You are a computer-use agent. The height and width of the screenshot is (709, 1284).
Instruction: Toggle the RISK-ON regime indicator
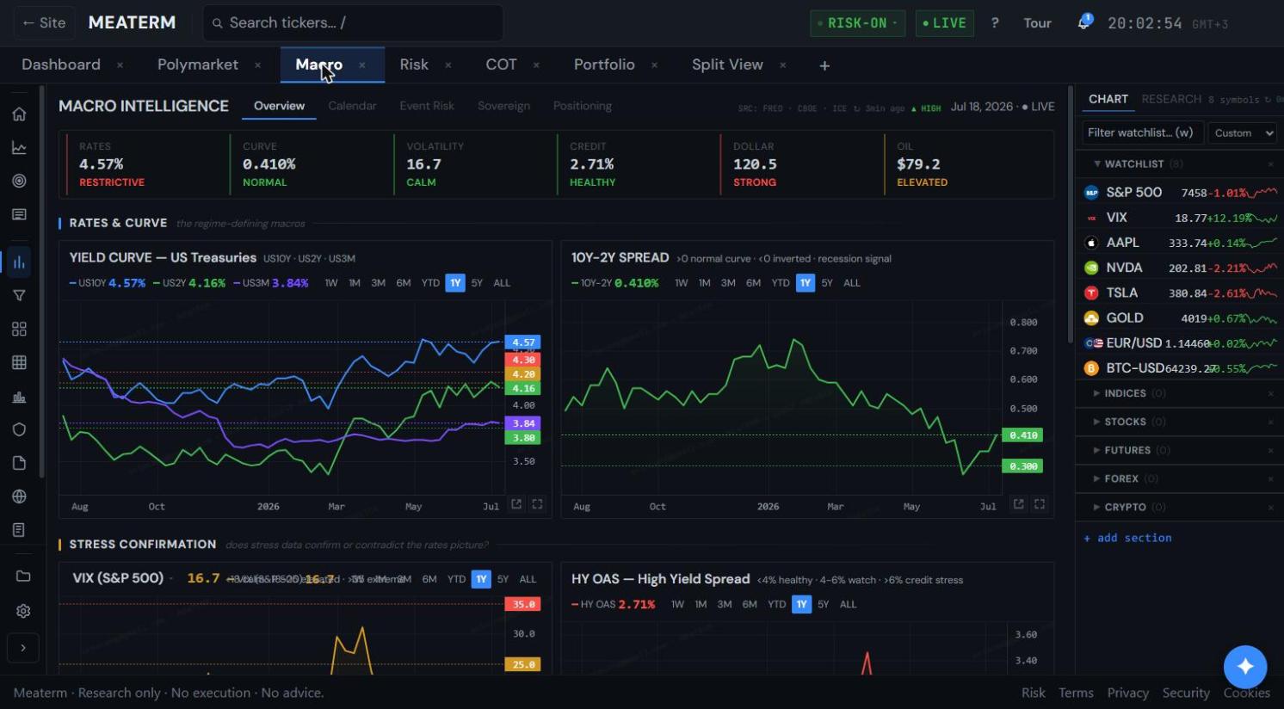coord(858,23)
